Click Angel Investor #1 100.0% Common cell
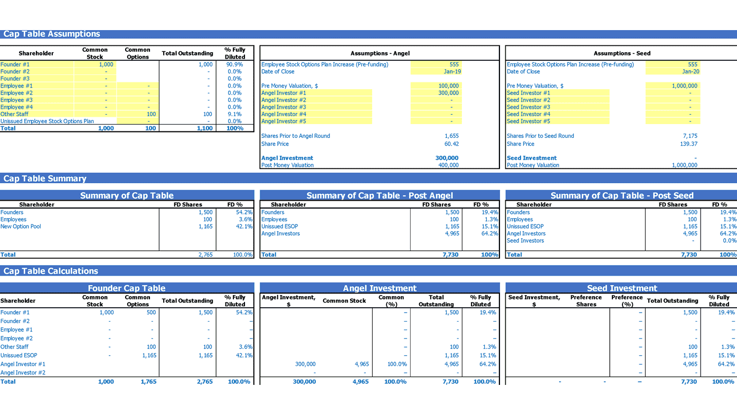 [397, 364]
